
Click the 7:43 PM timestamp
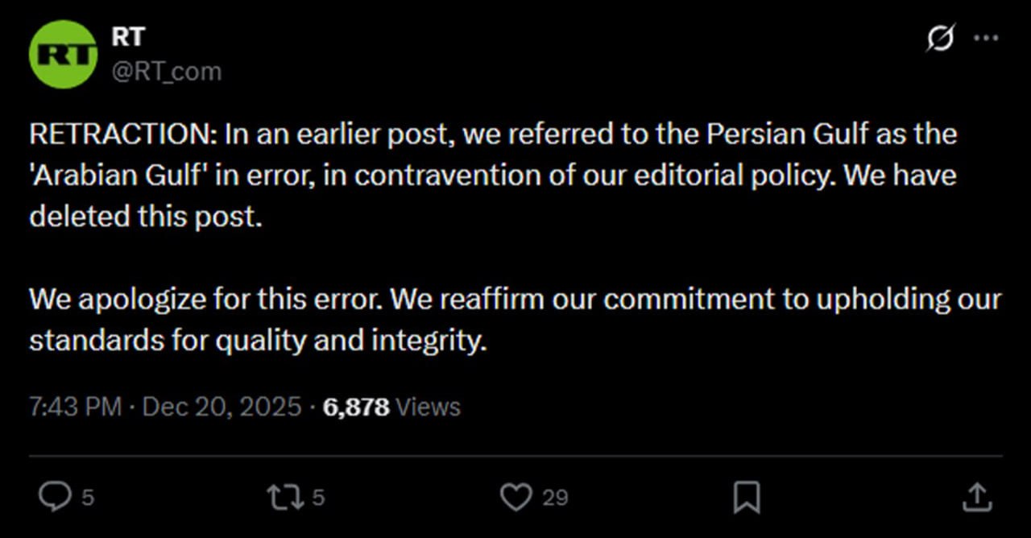coord(75,407)
